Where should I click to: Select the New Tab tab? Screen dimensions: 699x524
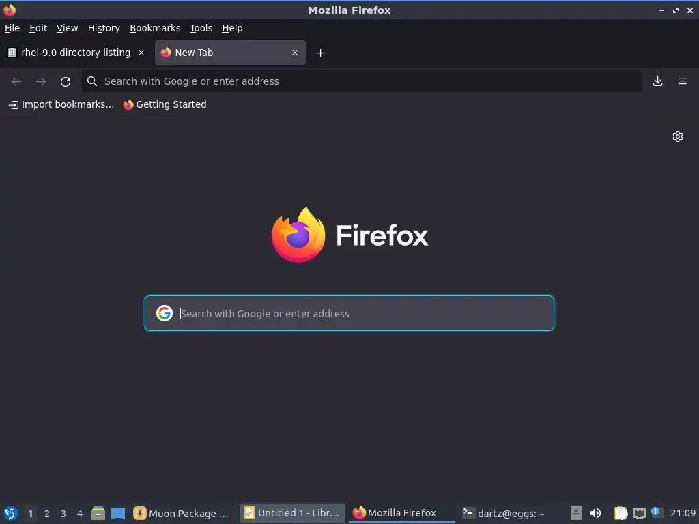231,53
